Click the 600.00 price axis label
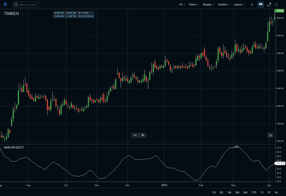Viewport: 286px width, 196px height. pyautogui.click(x=280, y=36)
